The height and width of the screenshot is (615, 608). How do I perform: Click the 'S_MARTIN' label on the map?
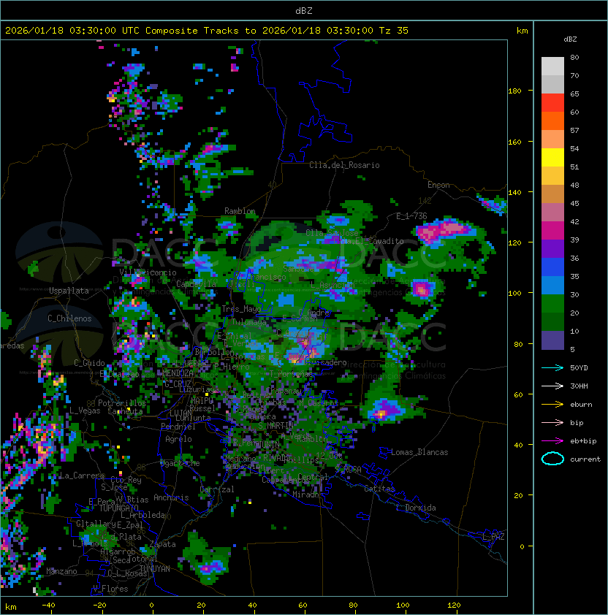(x=276, y=426)
